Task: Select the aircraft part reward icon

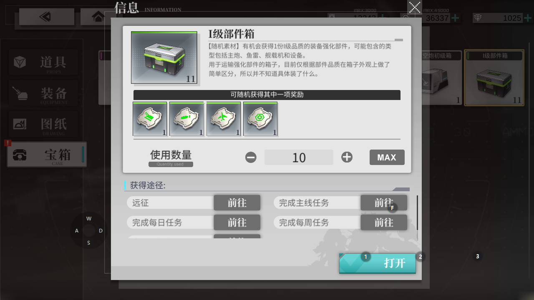Action: [x=223, y=119]
